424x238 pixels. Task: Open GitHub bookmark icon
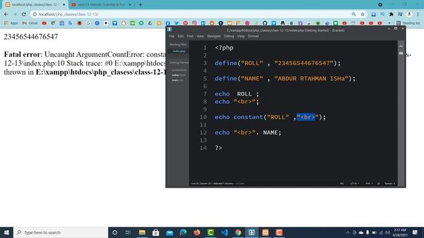[265, 23]
